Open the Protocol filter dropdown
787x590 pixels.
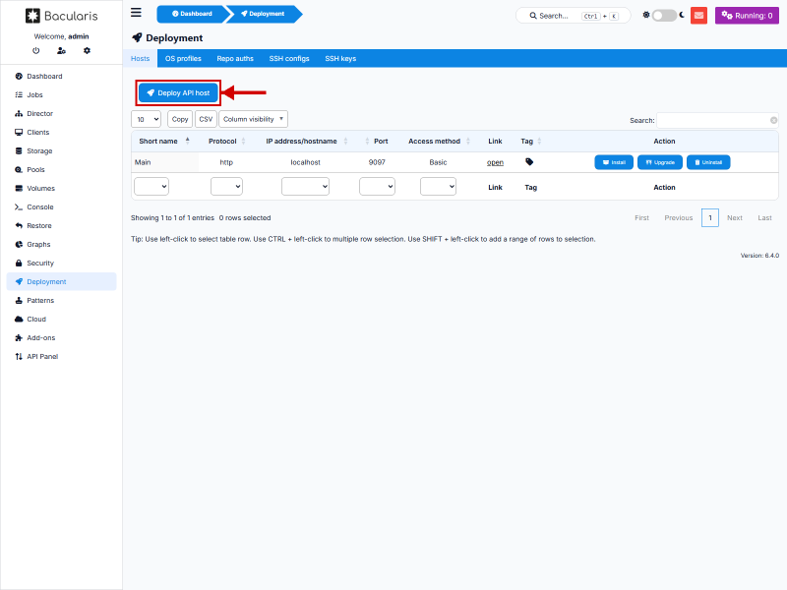click(226, 187)
